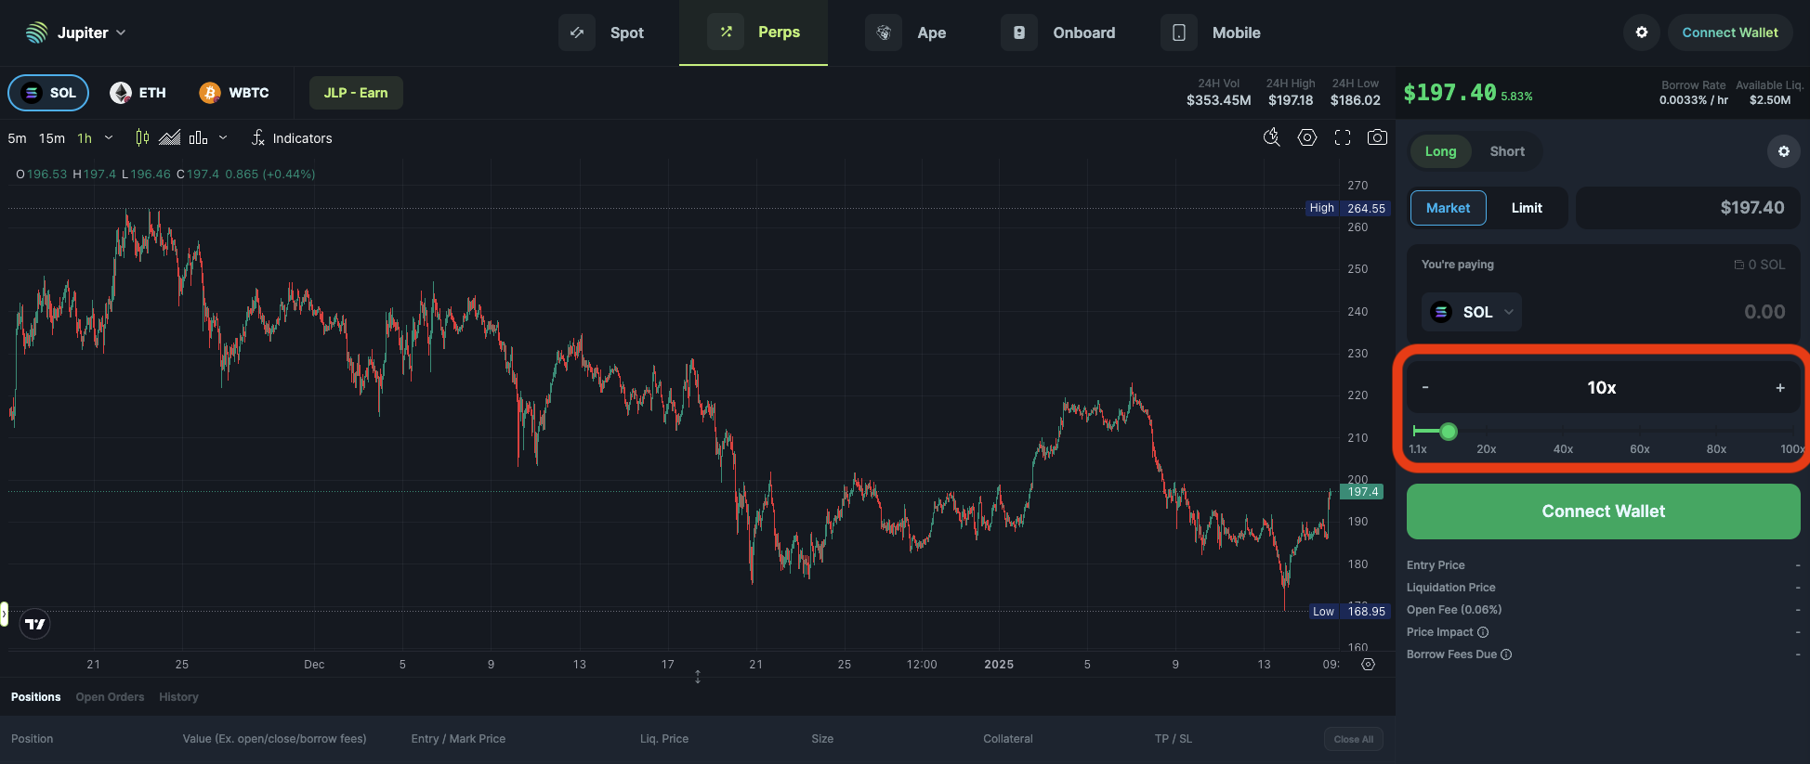Click the Price Impact info icon

point(1483,632)
